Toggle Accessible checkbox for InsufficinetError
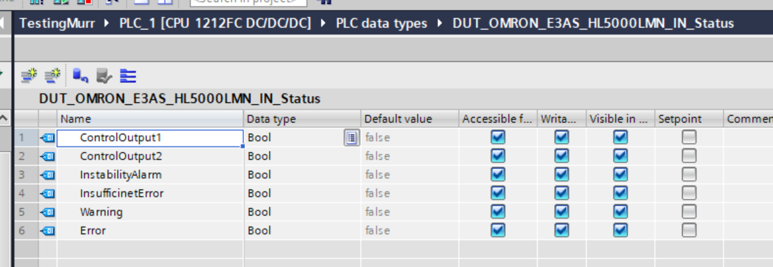773x267 pixels. pyautogui.click(x=498, y=193)
